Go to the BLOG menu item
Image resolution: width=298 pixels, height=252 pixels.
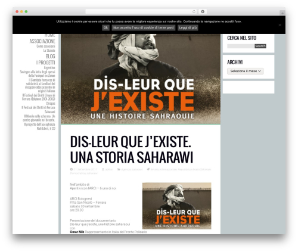pos(50,57)
